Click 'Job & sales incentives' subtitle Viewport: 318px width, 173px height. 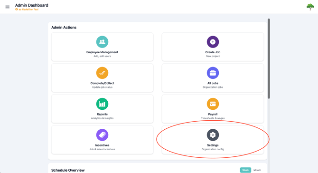(x=102, y=149)
